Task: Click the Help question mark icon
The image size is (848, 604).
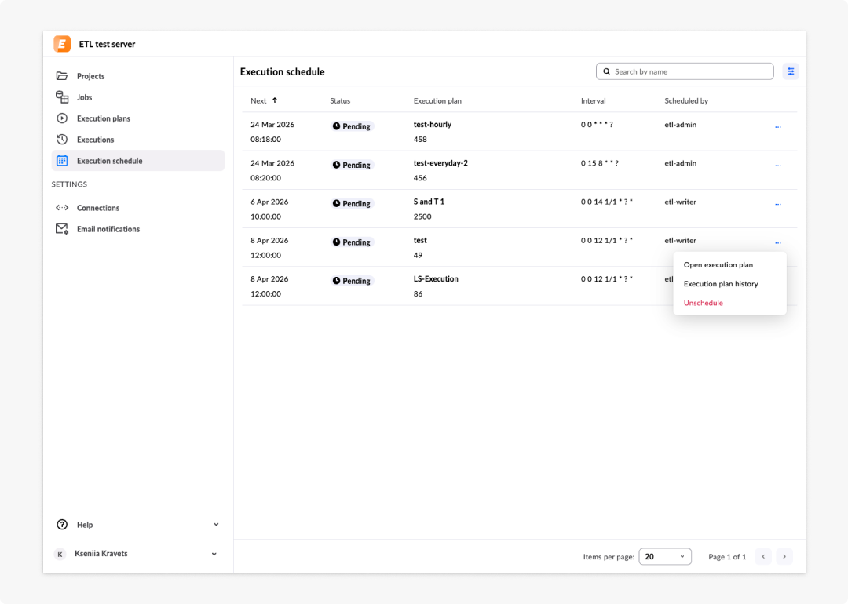Action: pyautogui.click(x=62, y=525)
